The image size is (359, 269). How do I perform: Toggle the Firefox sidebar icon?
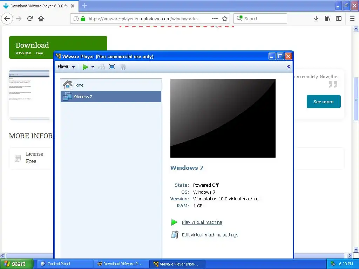click(339, 19)
